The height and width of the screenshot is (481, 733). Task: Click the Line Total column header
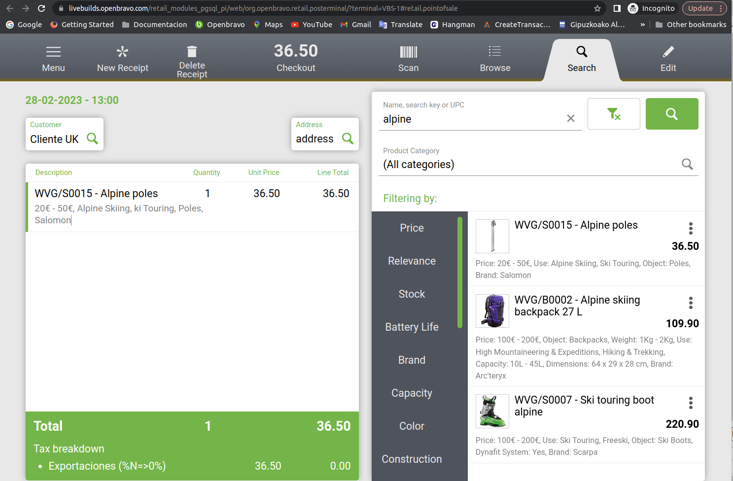coord(333,172)
